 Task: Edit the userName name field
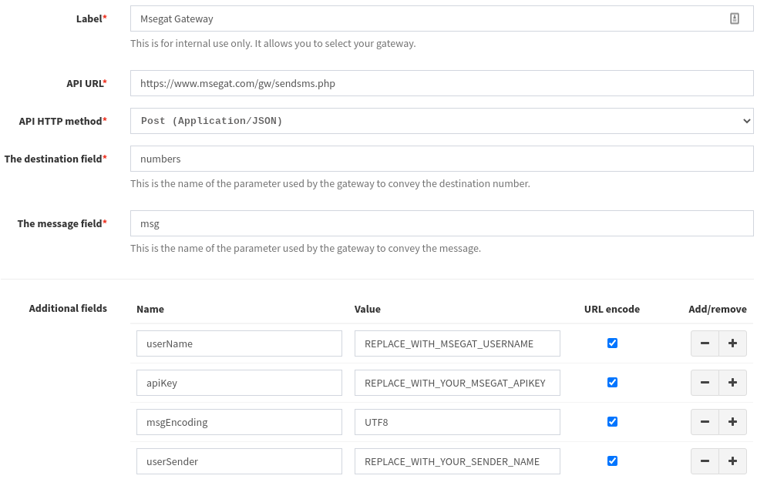tap(240, 343)
